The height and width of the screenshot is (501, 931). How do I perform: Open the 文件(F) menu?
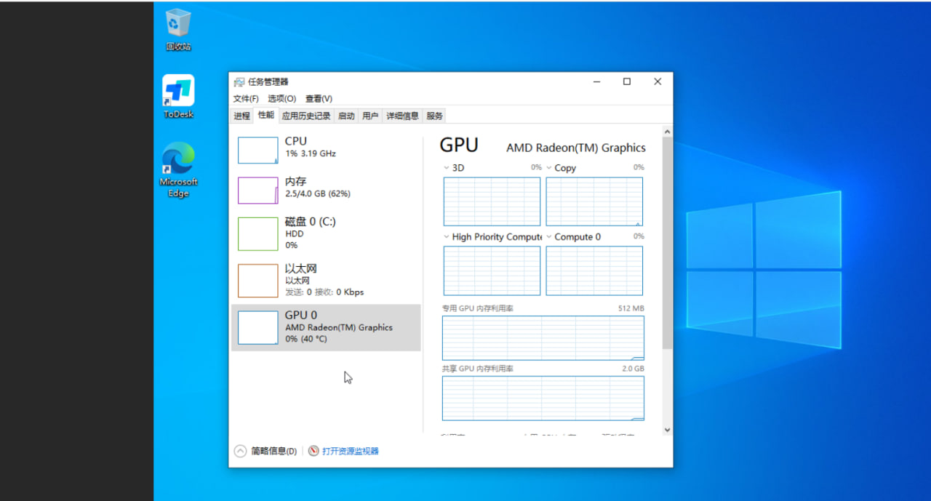246,99
